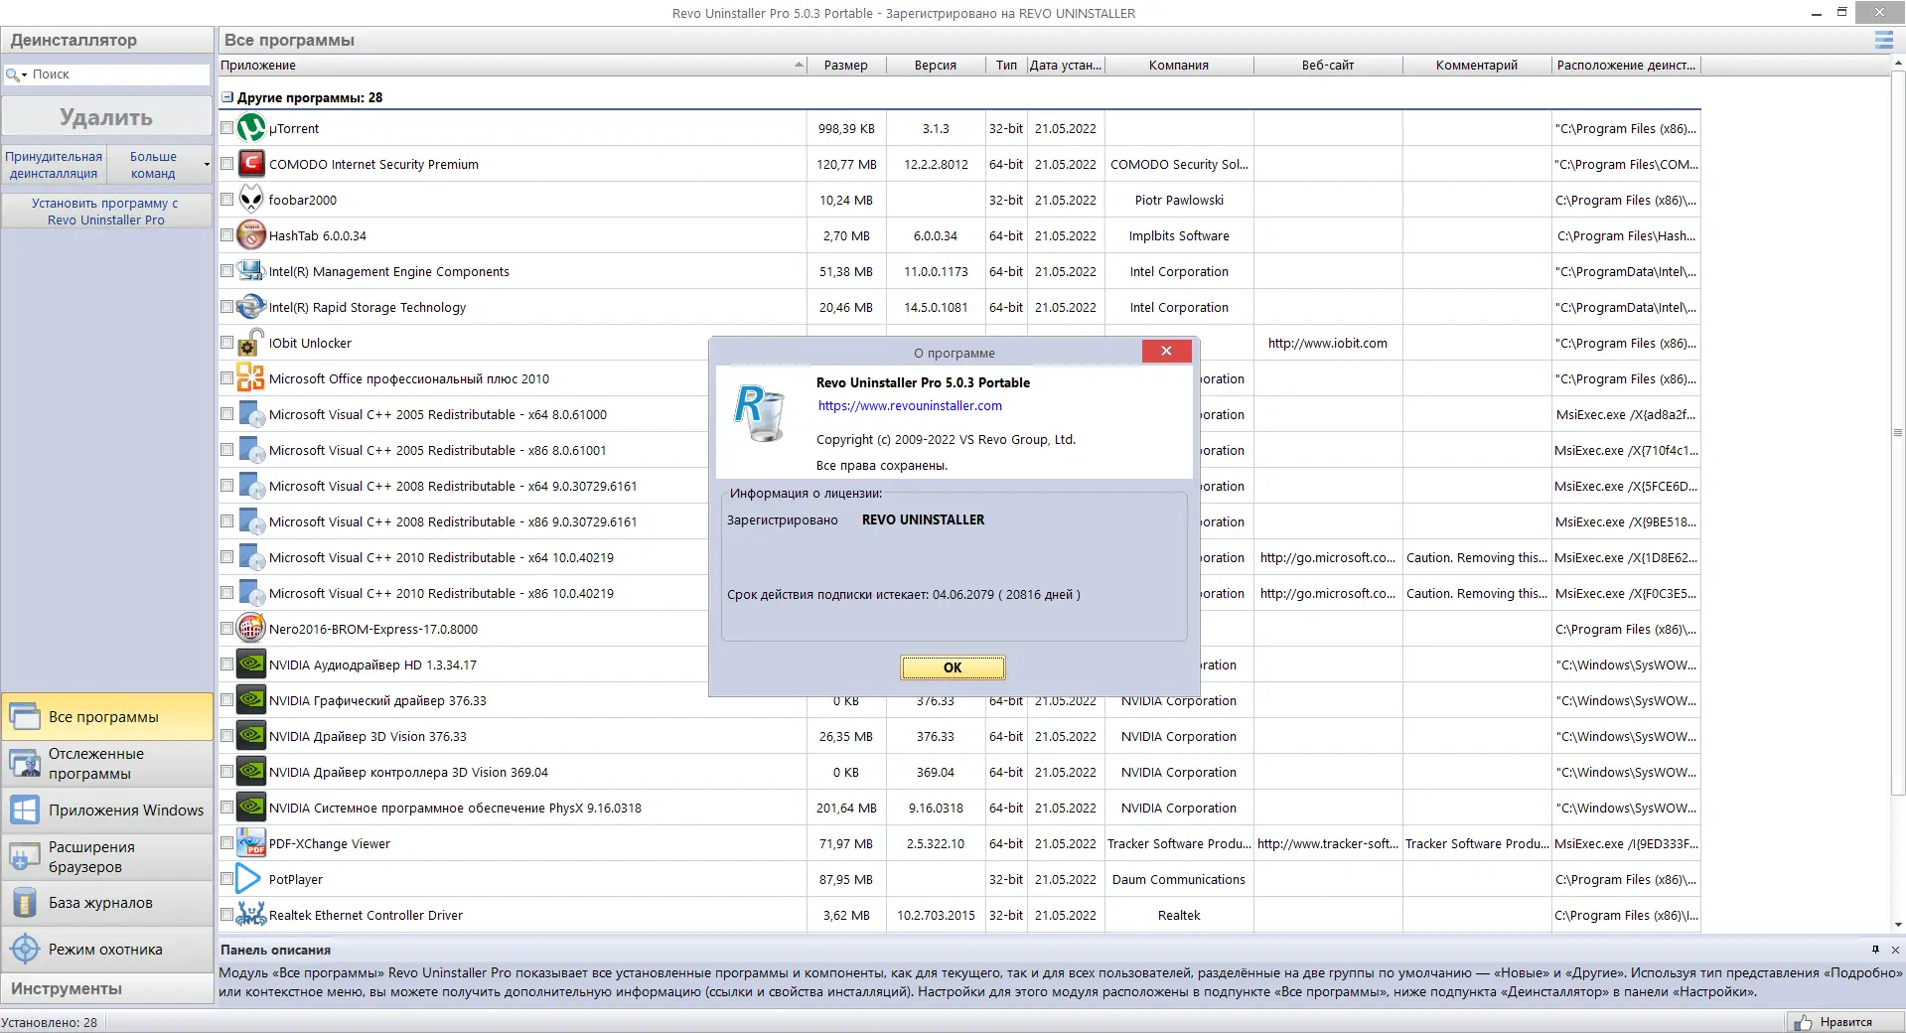The height and width of the screenshot is (1033, 1906).
Task: Click the Visual C++ 2005 x64 8.0.61000 icon
Action: pos(251,414)
